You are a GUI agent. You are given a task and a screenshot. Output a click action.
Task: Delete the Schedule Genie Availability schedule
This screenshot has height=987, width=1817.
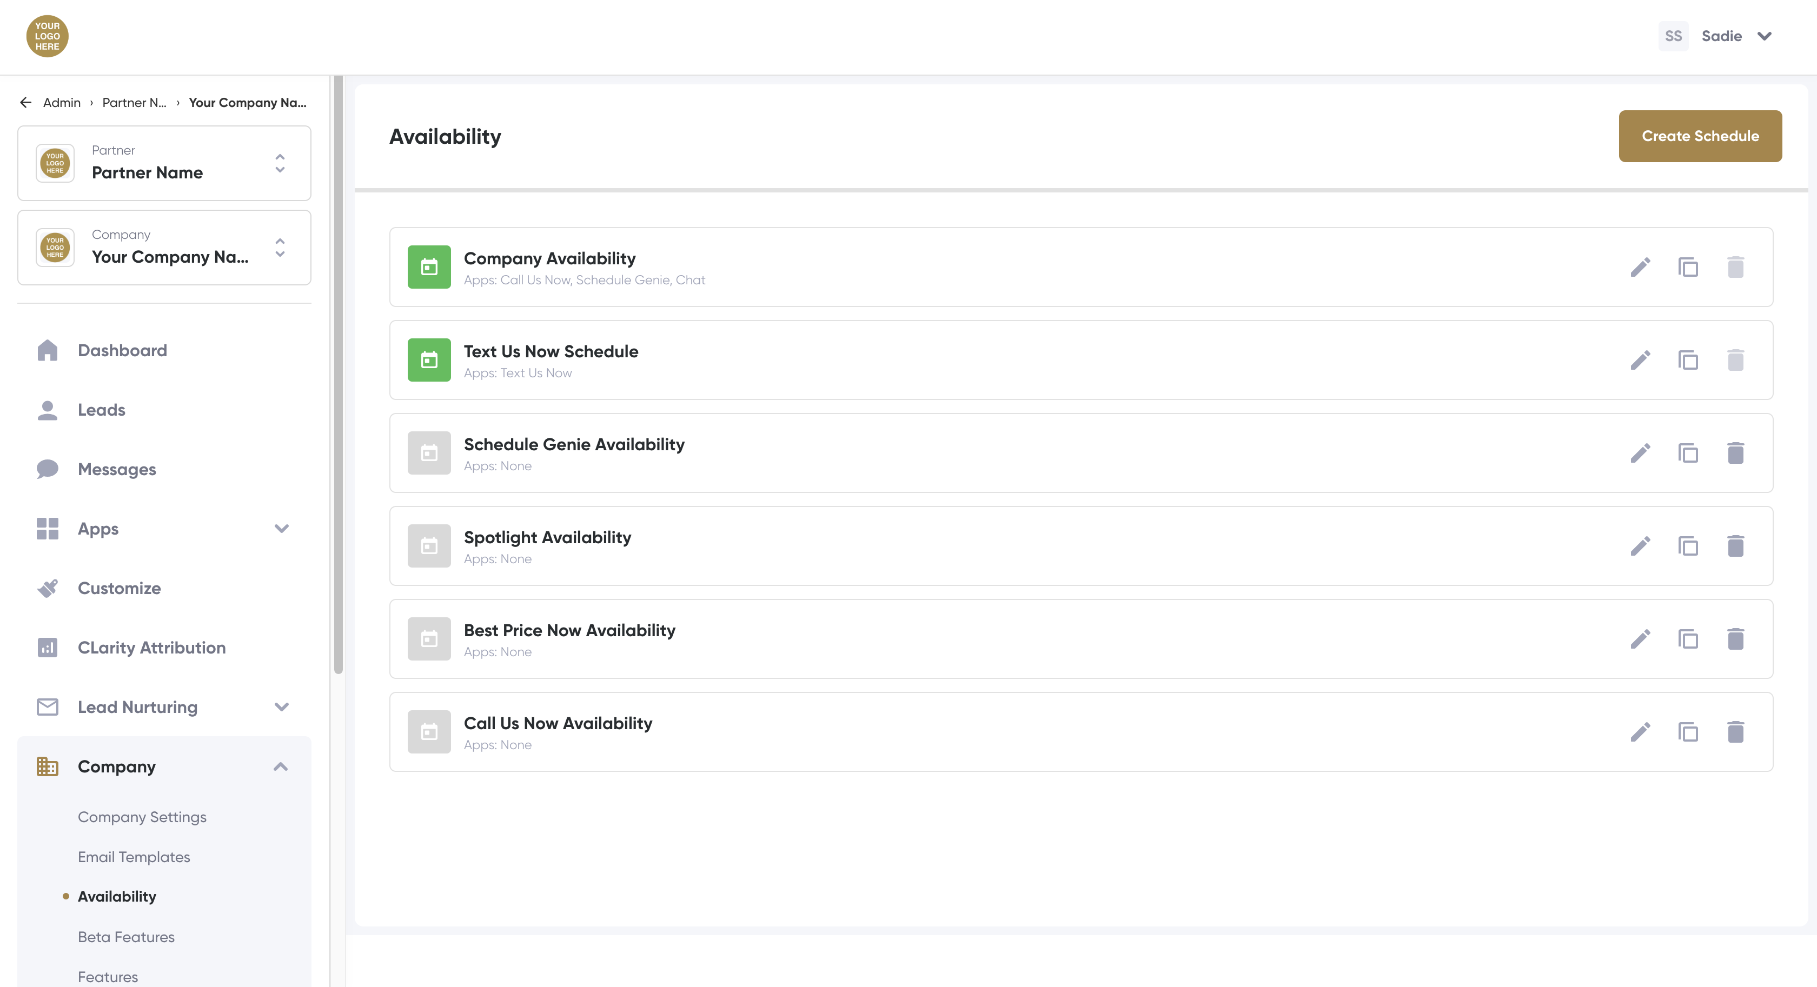click(x=1735, y=454)
